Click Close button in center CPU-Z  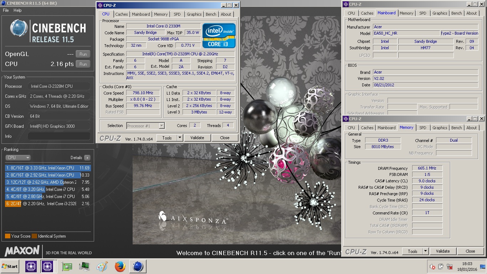(225, 138)
